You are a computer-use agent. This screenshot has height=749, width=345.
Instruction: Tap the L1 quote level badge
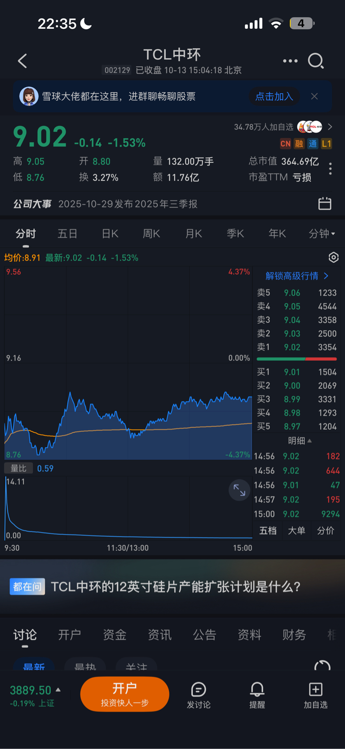327,144
